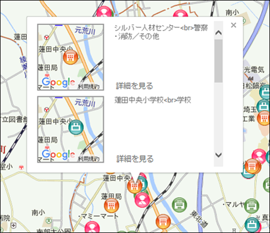Screen dimensions: 270x233
Task: Select the pink person marker below the popup pointer
Action: (142, 200)
